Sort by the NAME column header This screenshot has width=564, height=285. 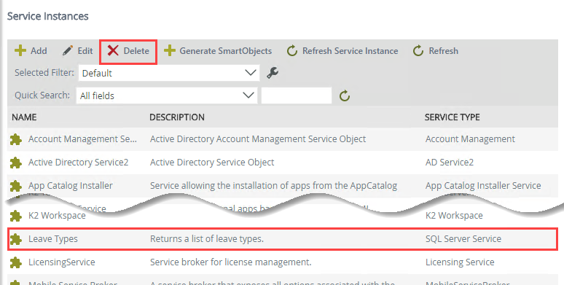click(x=24, y=117)
